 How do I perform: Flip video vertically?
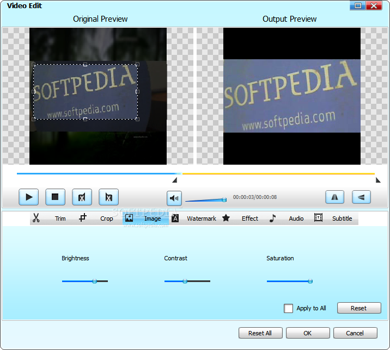point(361,197)
